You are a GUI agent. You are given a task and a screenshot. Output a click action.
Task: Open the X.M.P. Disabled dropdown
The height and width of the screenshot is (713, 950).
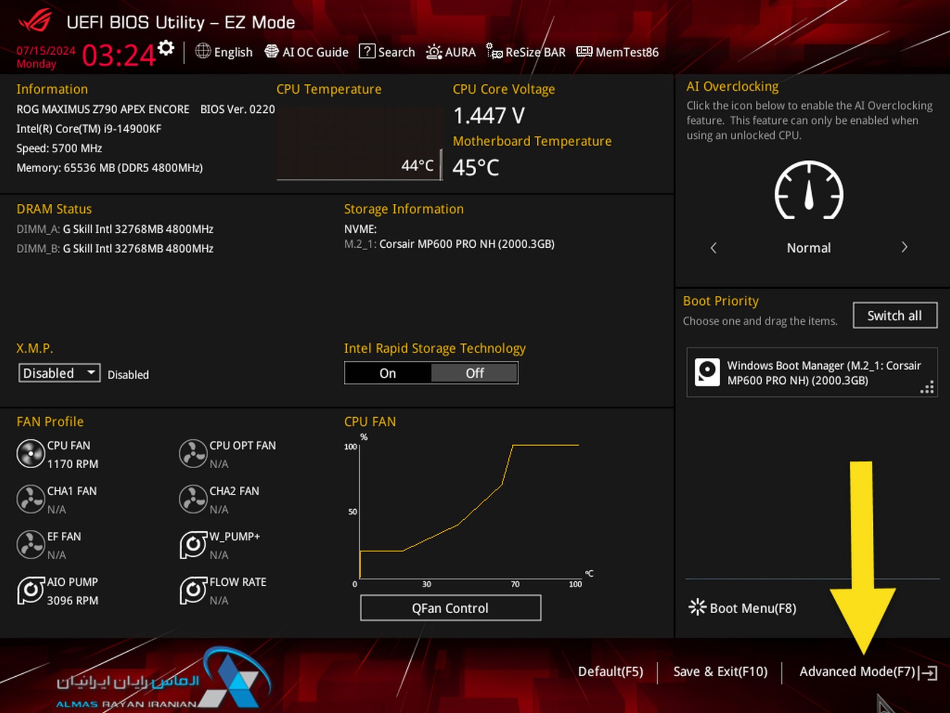click(x=59, y=373)
